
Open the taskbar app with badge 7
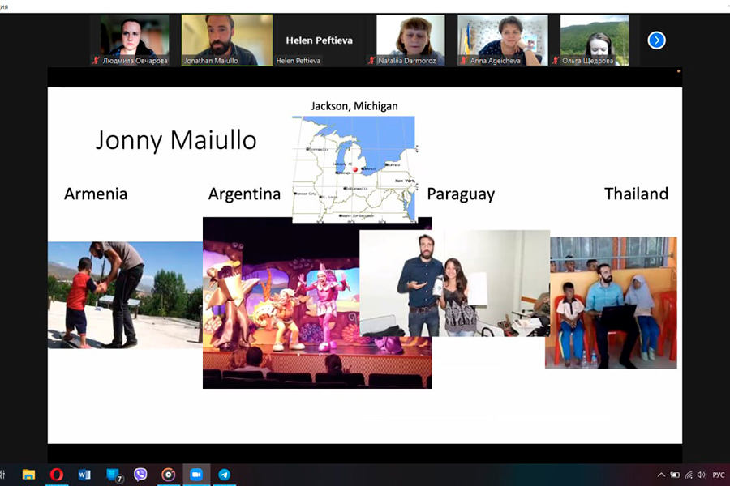coord(113,475)
